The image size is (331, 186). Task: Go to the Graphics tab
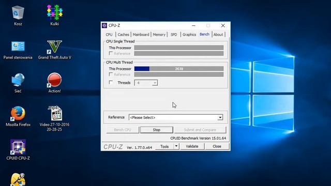point(189,35)
